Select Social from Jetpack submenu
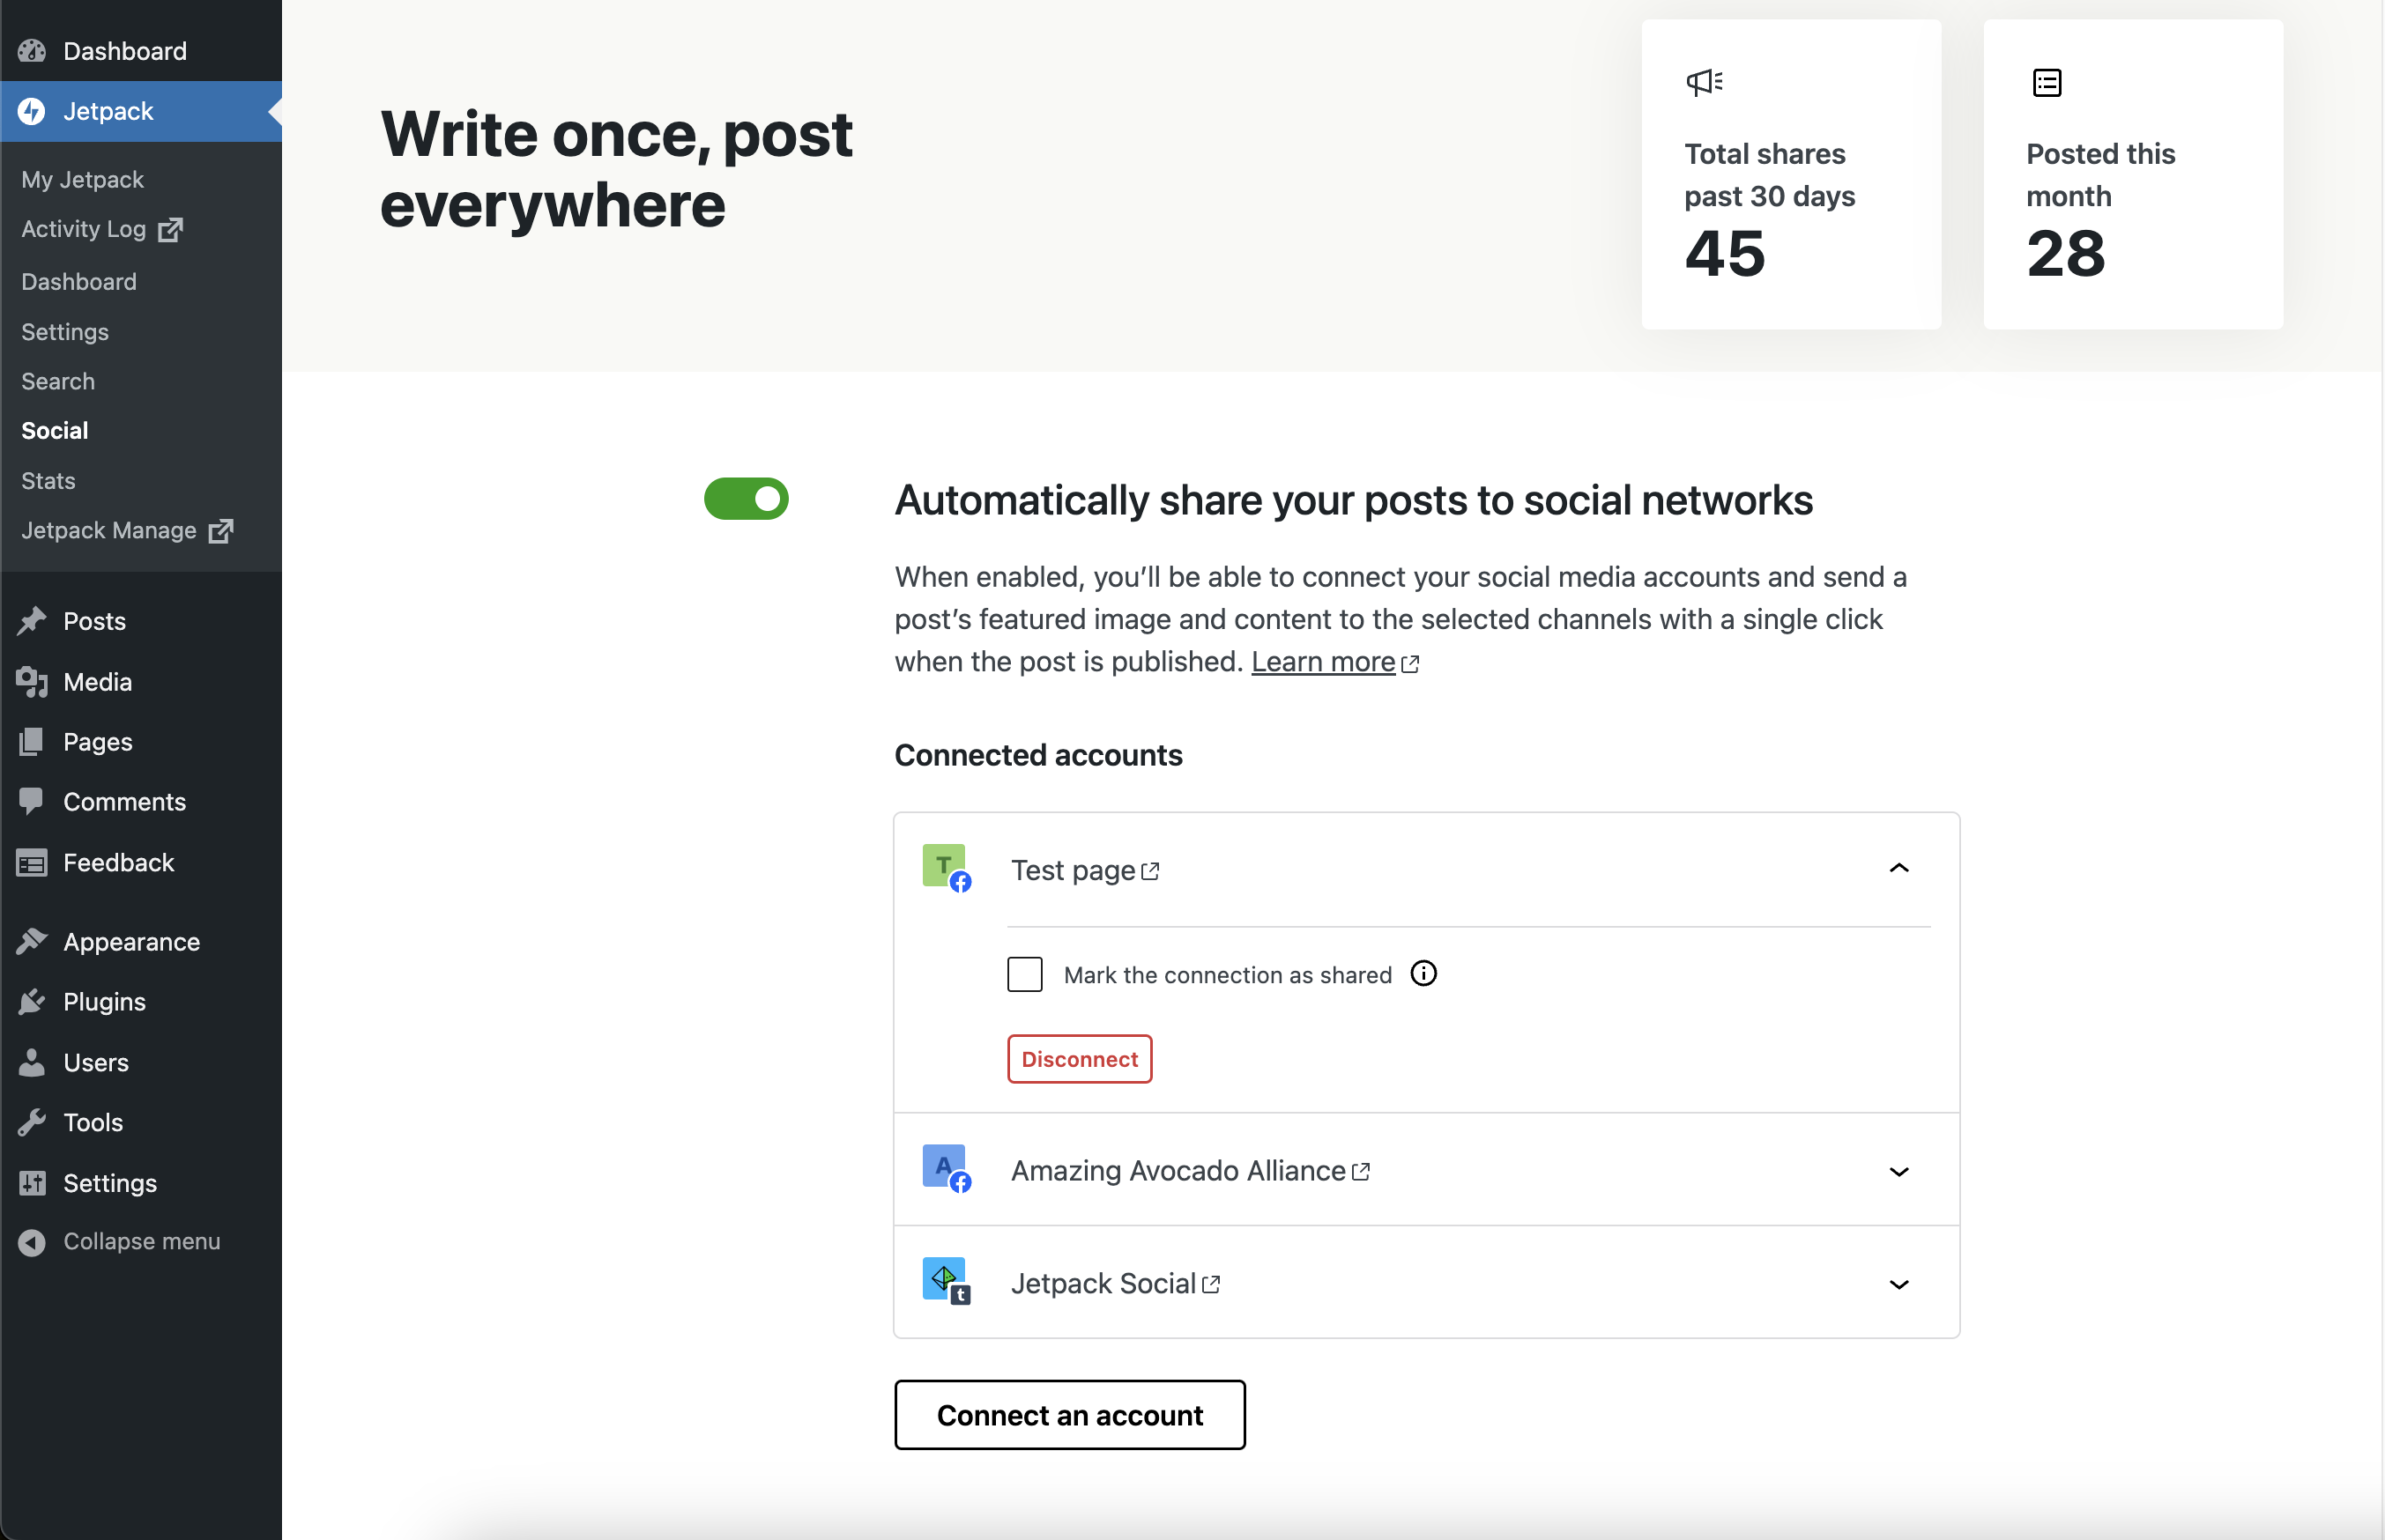 pyautogui.click(x=56, y=429)
